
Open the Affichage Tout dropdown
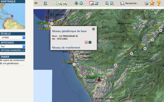(x=13, y=46)
